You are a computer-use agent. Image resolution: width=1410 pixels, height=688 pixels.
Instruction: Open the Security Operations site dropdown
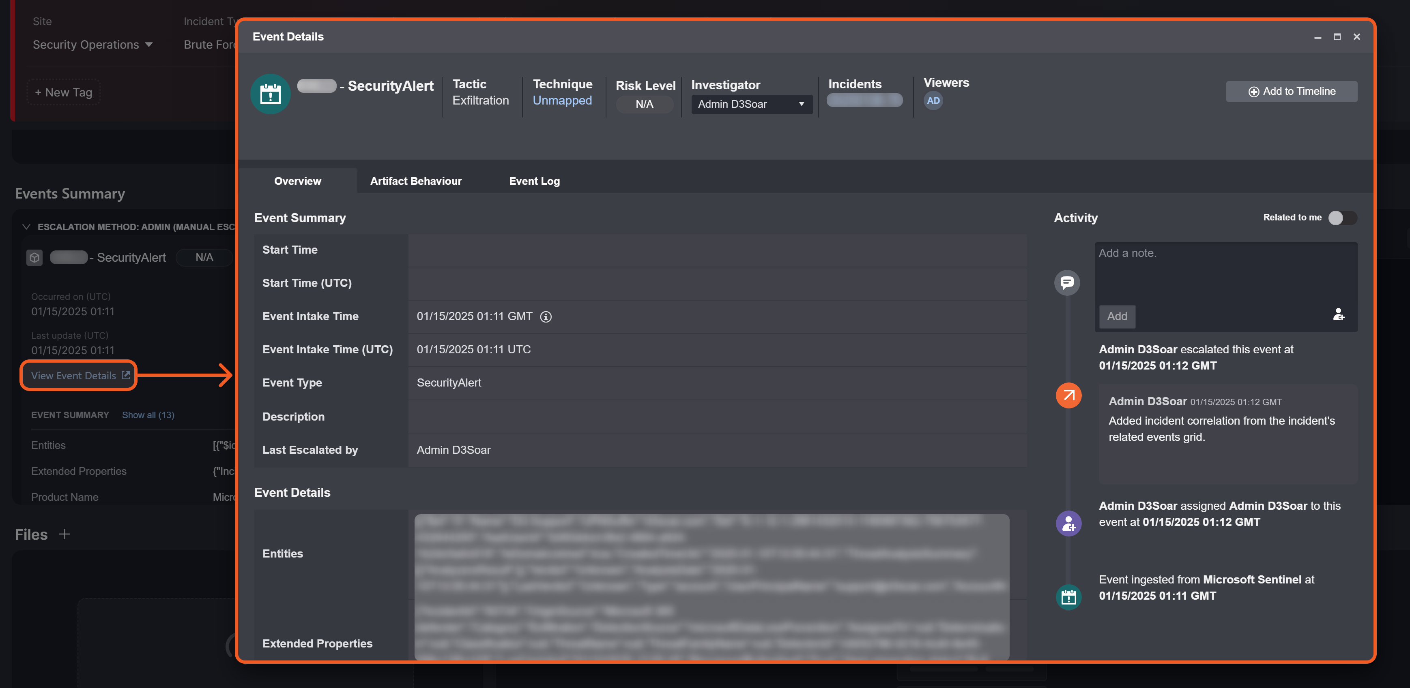coord(92,45)
